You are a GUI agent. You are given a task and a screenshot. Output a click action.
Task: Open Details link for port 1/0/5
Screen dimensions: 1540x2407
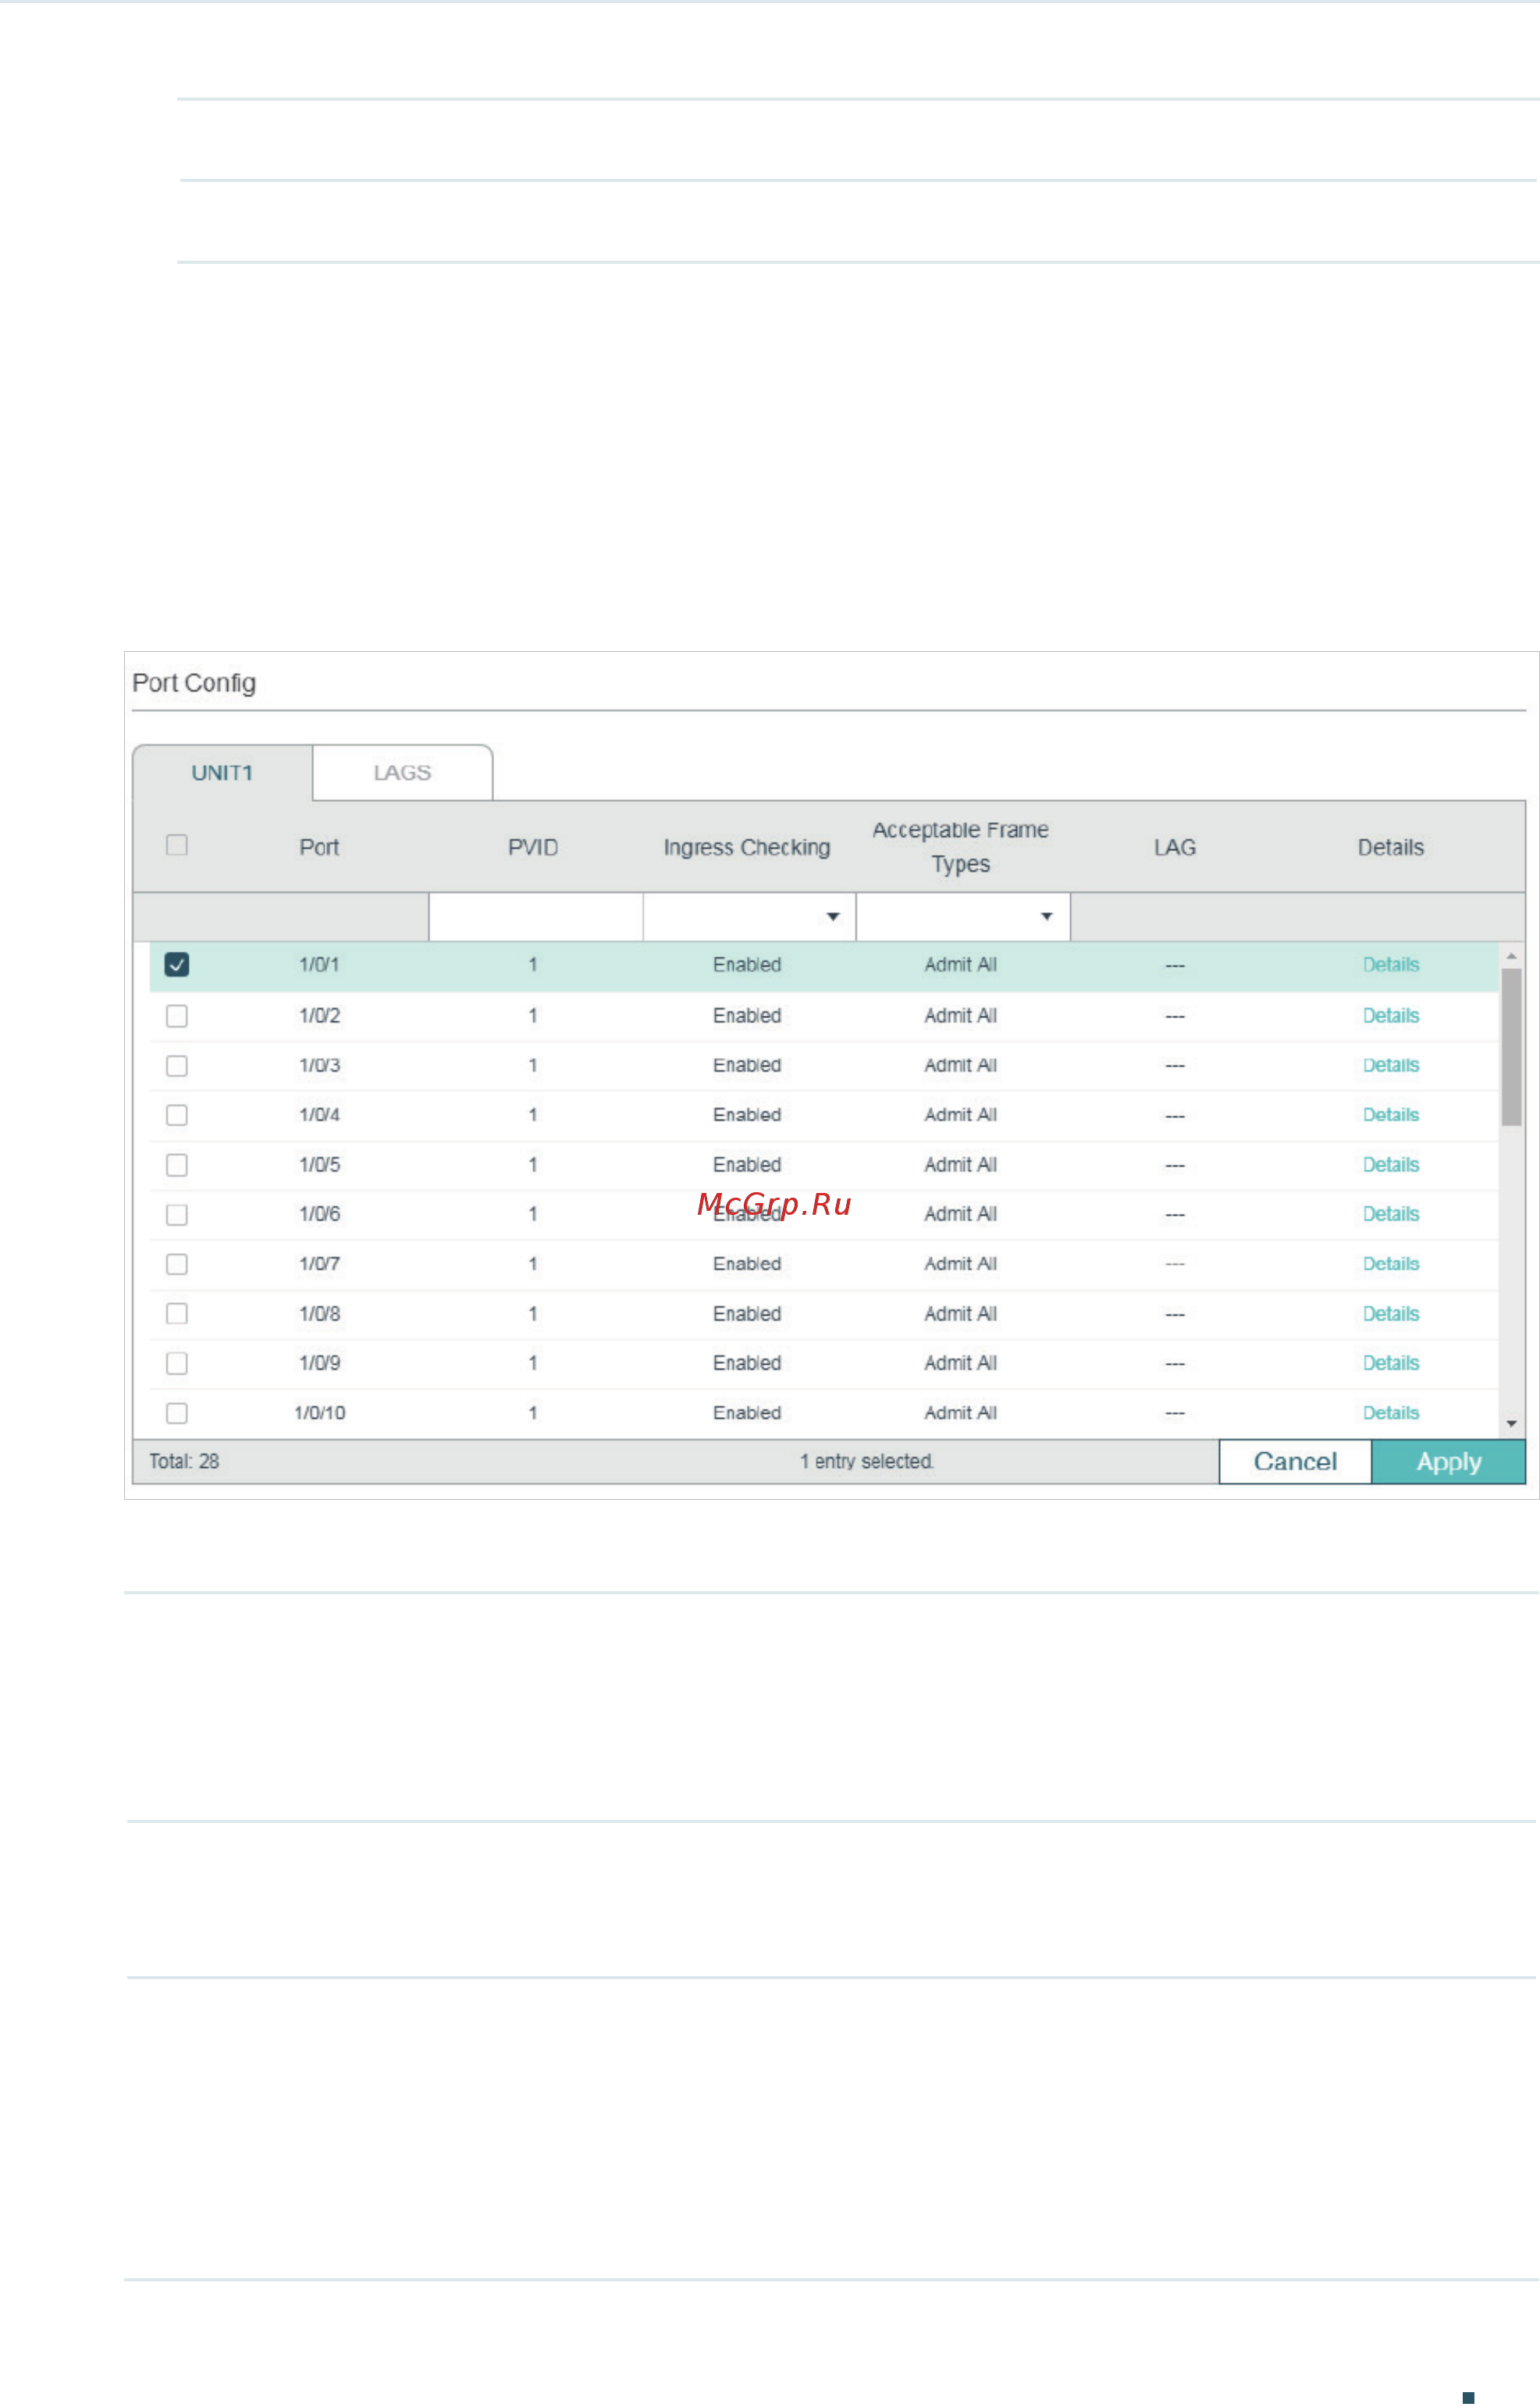pos(1391,1165)
